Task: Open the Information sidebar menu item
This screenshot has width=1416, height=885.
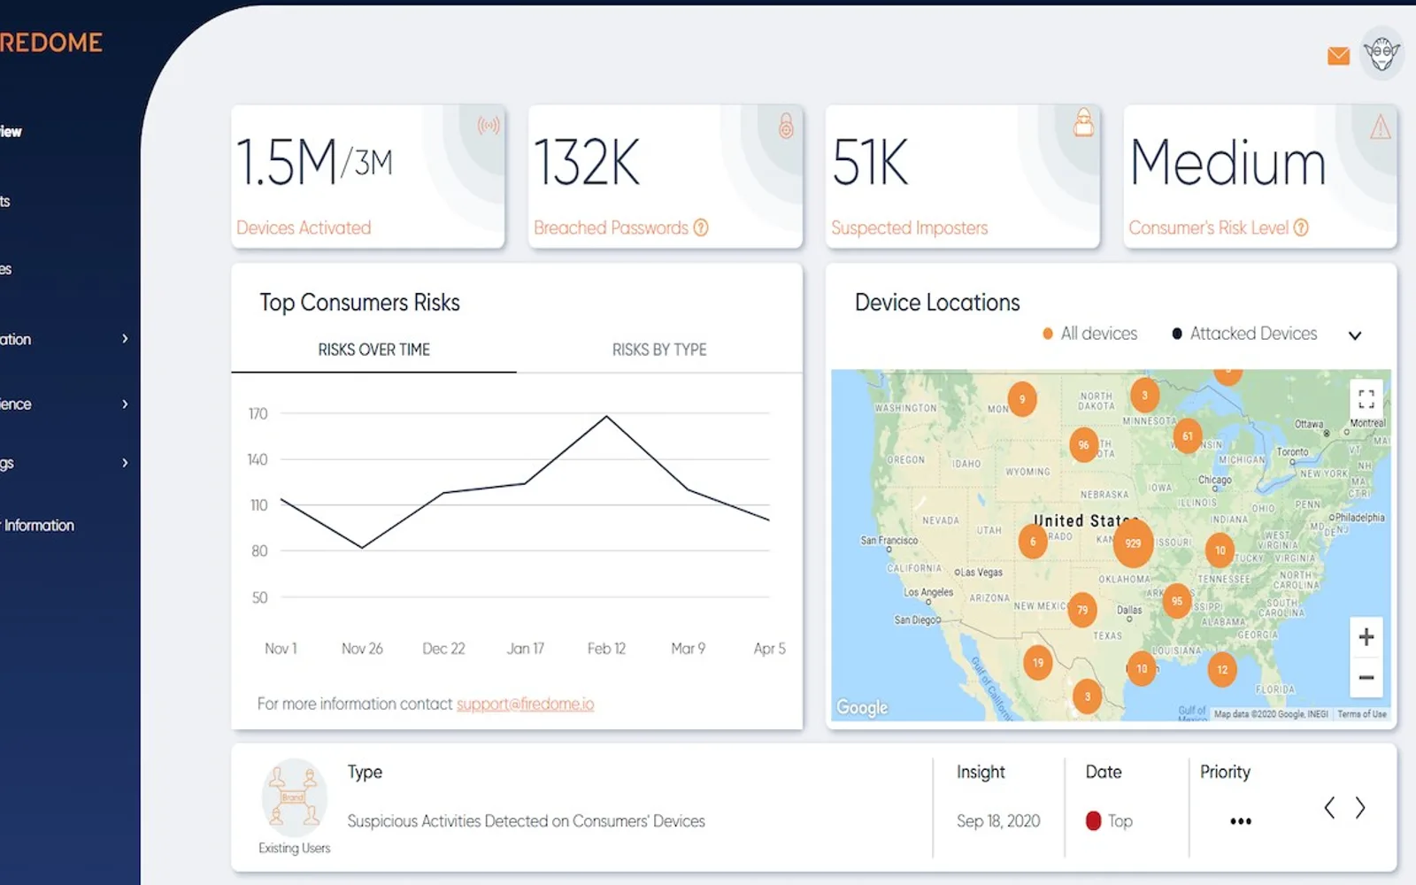Action: [37, 525]
